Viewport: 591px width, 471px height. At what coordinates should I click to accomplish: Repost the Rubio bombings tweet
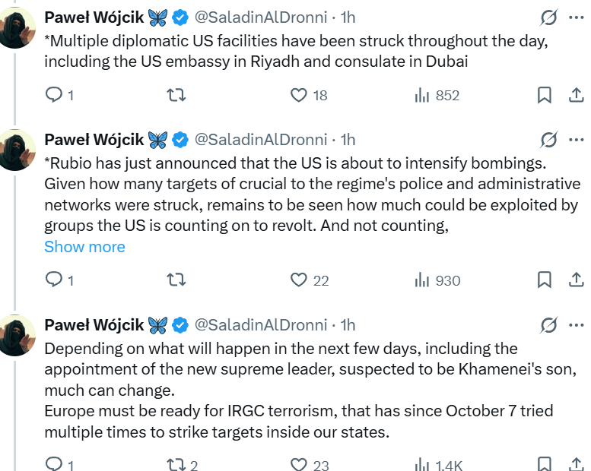[176, 280]
